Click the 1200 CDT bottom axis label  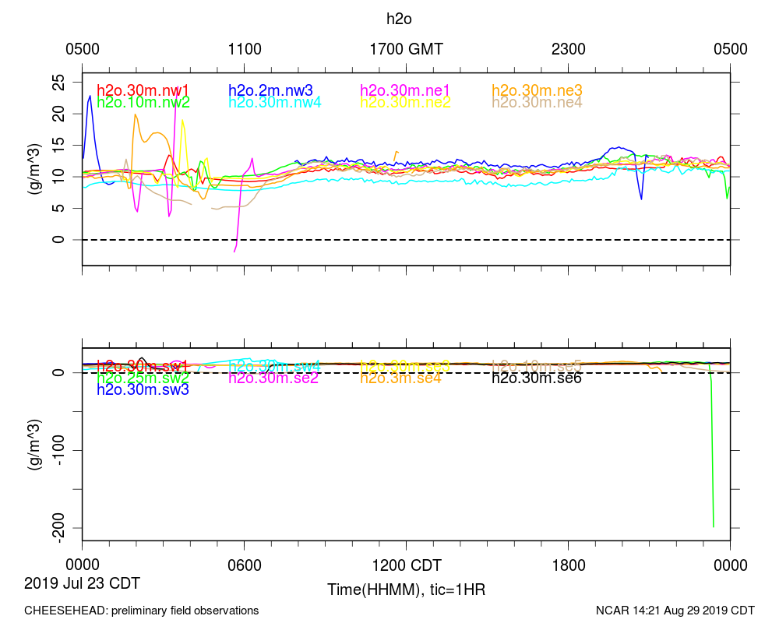click(x=407, y=565)
